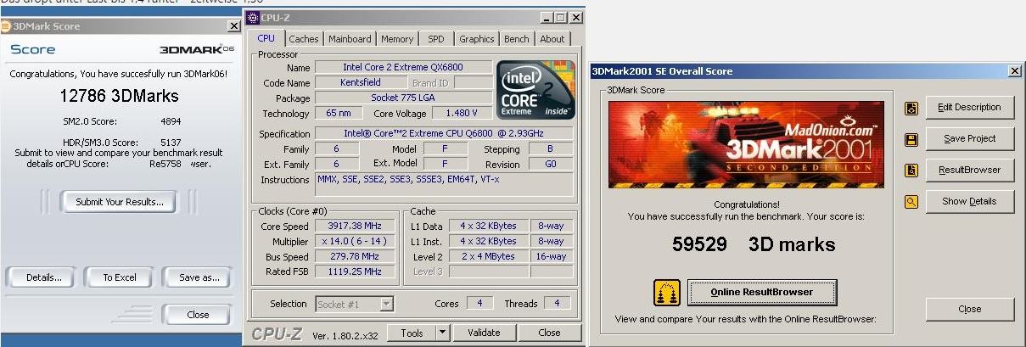
Task: Click the Instructions field listing MMX, SSE
Action: pyautogui.click(x=444, y=184)
